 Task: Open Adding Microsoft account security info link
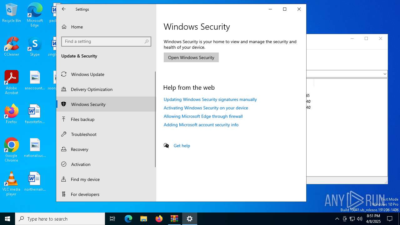(x=201, y=125)
